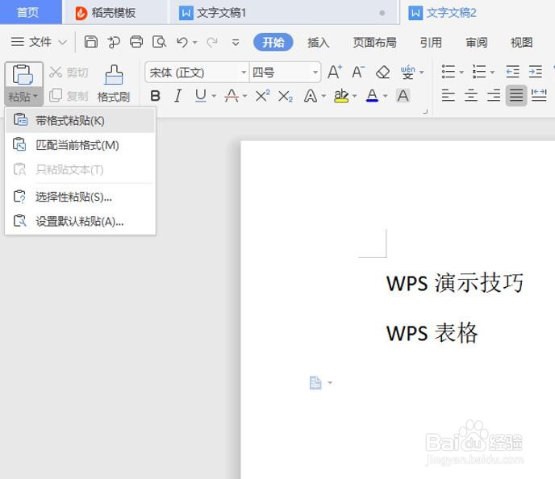Switch to the 引用 ribbon tab
The height and width of the screenshot is (479, 555).
[431, 43]
